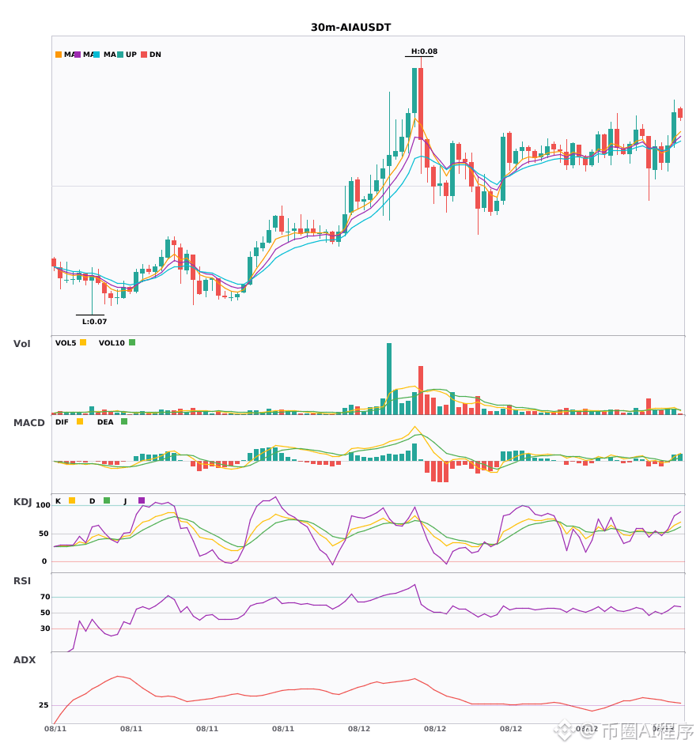Click the purple J line legend swatch
Viewport: 700px width, 751px height.
tap(142, 500)
